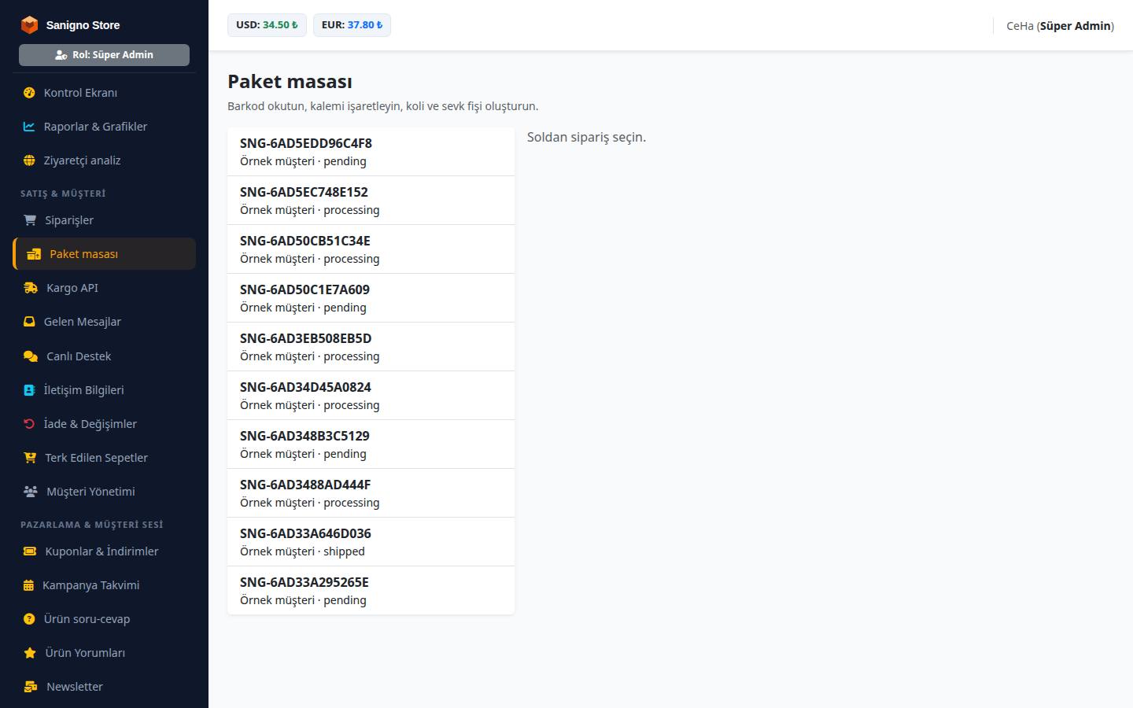1133x708 pixels.
Task: Navigate to Kargo API section
Action: click(104, 288)
